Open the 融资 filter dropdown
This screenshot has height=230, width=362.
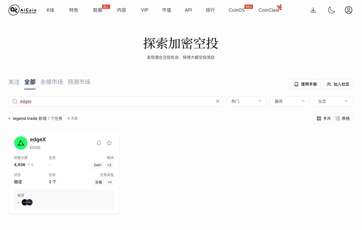click(x=290, y=101)
